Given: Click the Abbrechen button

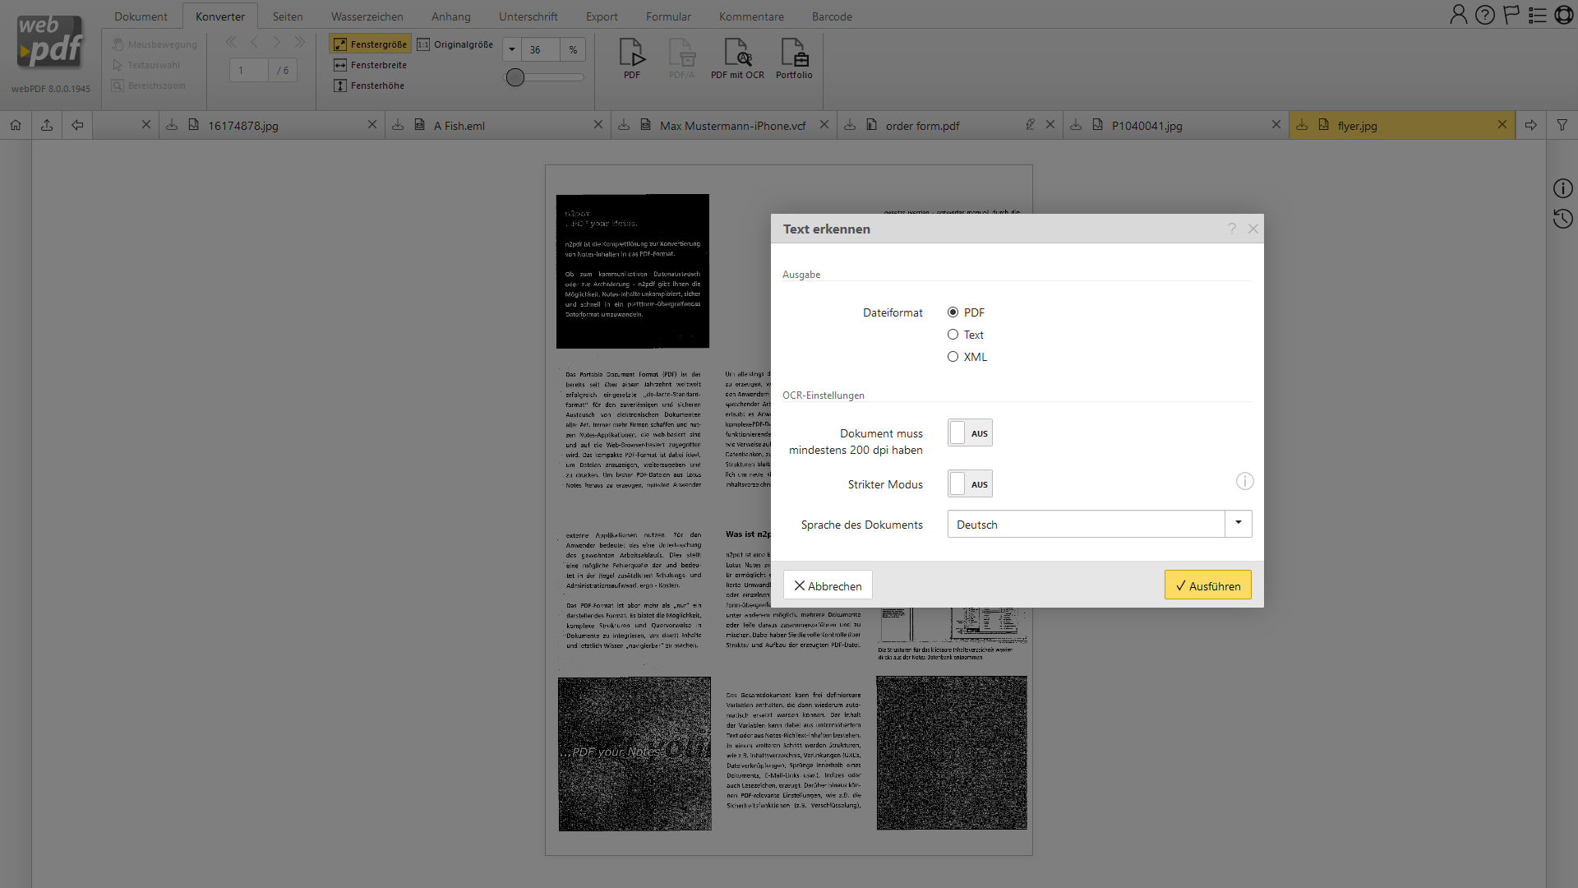Looking at the screenshot, I should click(x=828, y=585).
